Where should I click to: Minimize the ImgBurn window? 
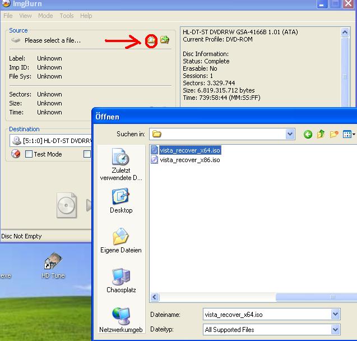coord(322,4)
